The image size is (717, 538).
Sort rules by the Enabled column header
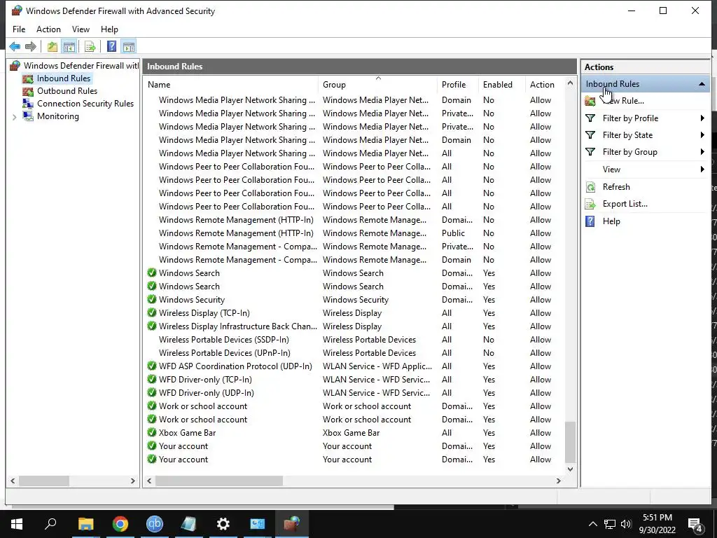(x=501, y=85)
